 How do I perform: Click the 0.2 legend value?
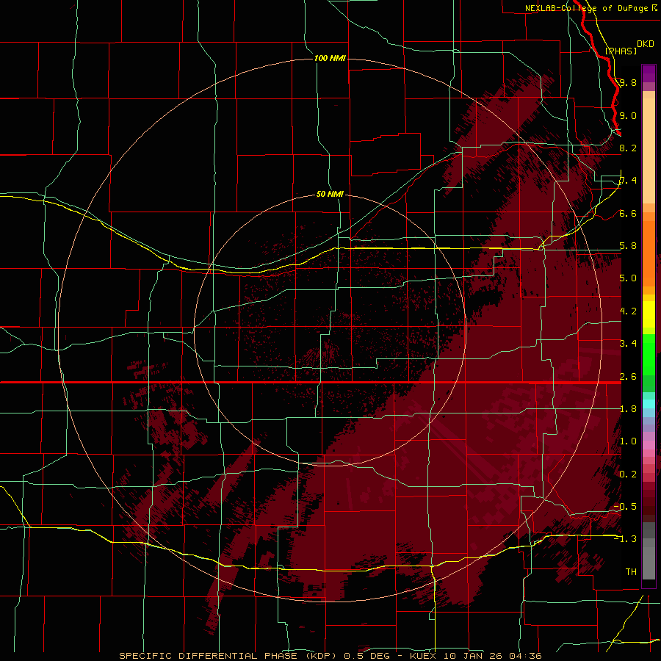[628, 474]
